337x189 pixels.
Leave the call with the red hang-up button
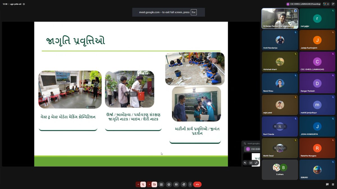pos(197,185)
